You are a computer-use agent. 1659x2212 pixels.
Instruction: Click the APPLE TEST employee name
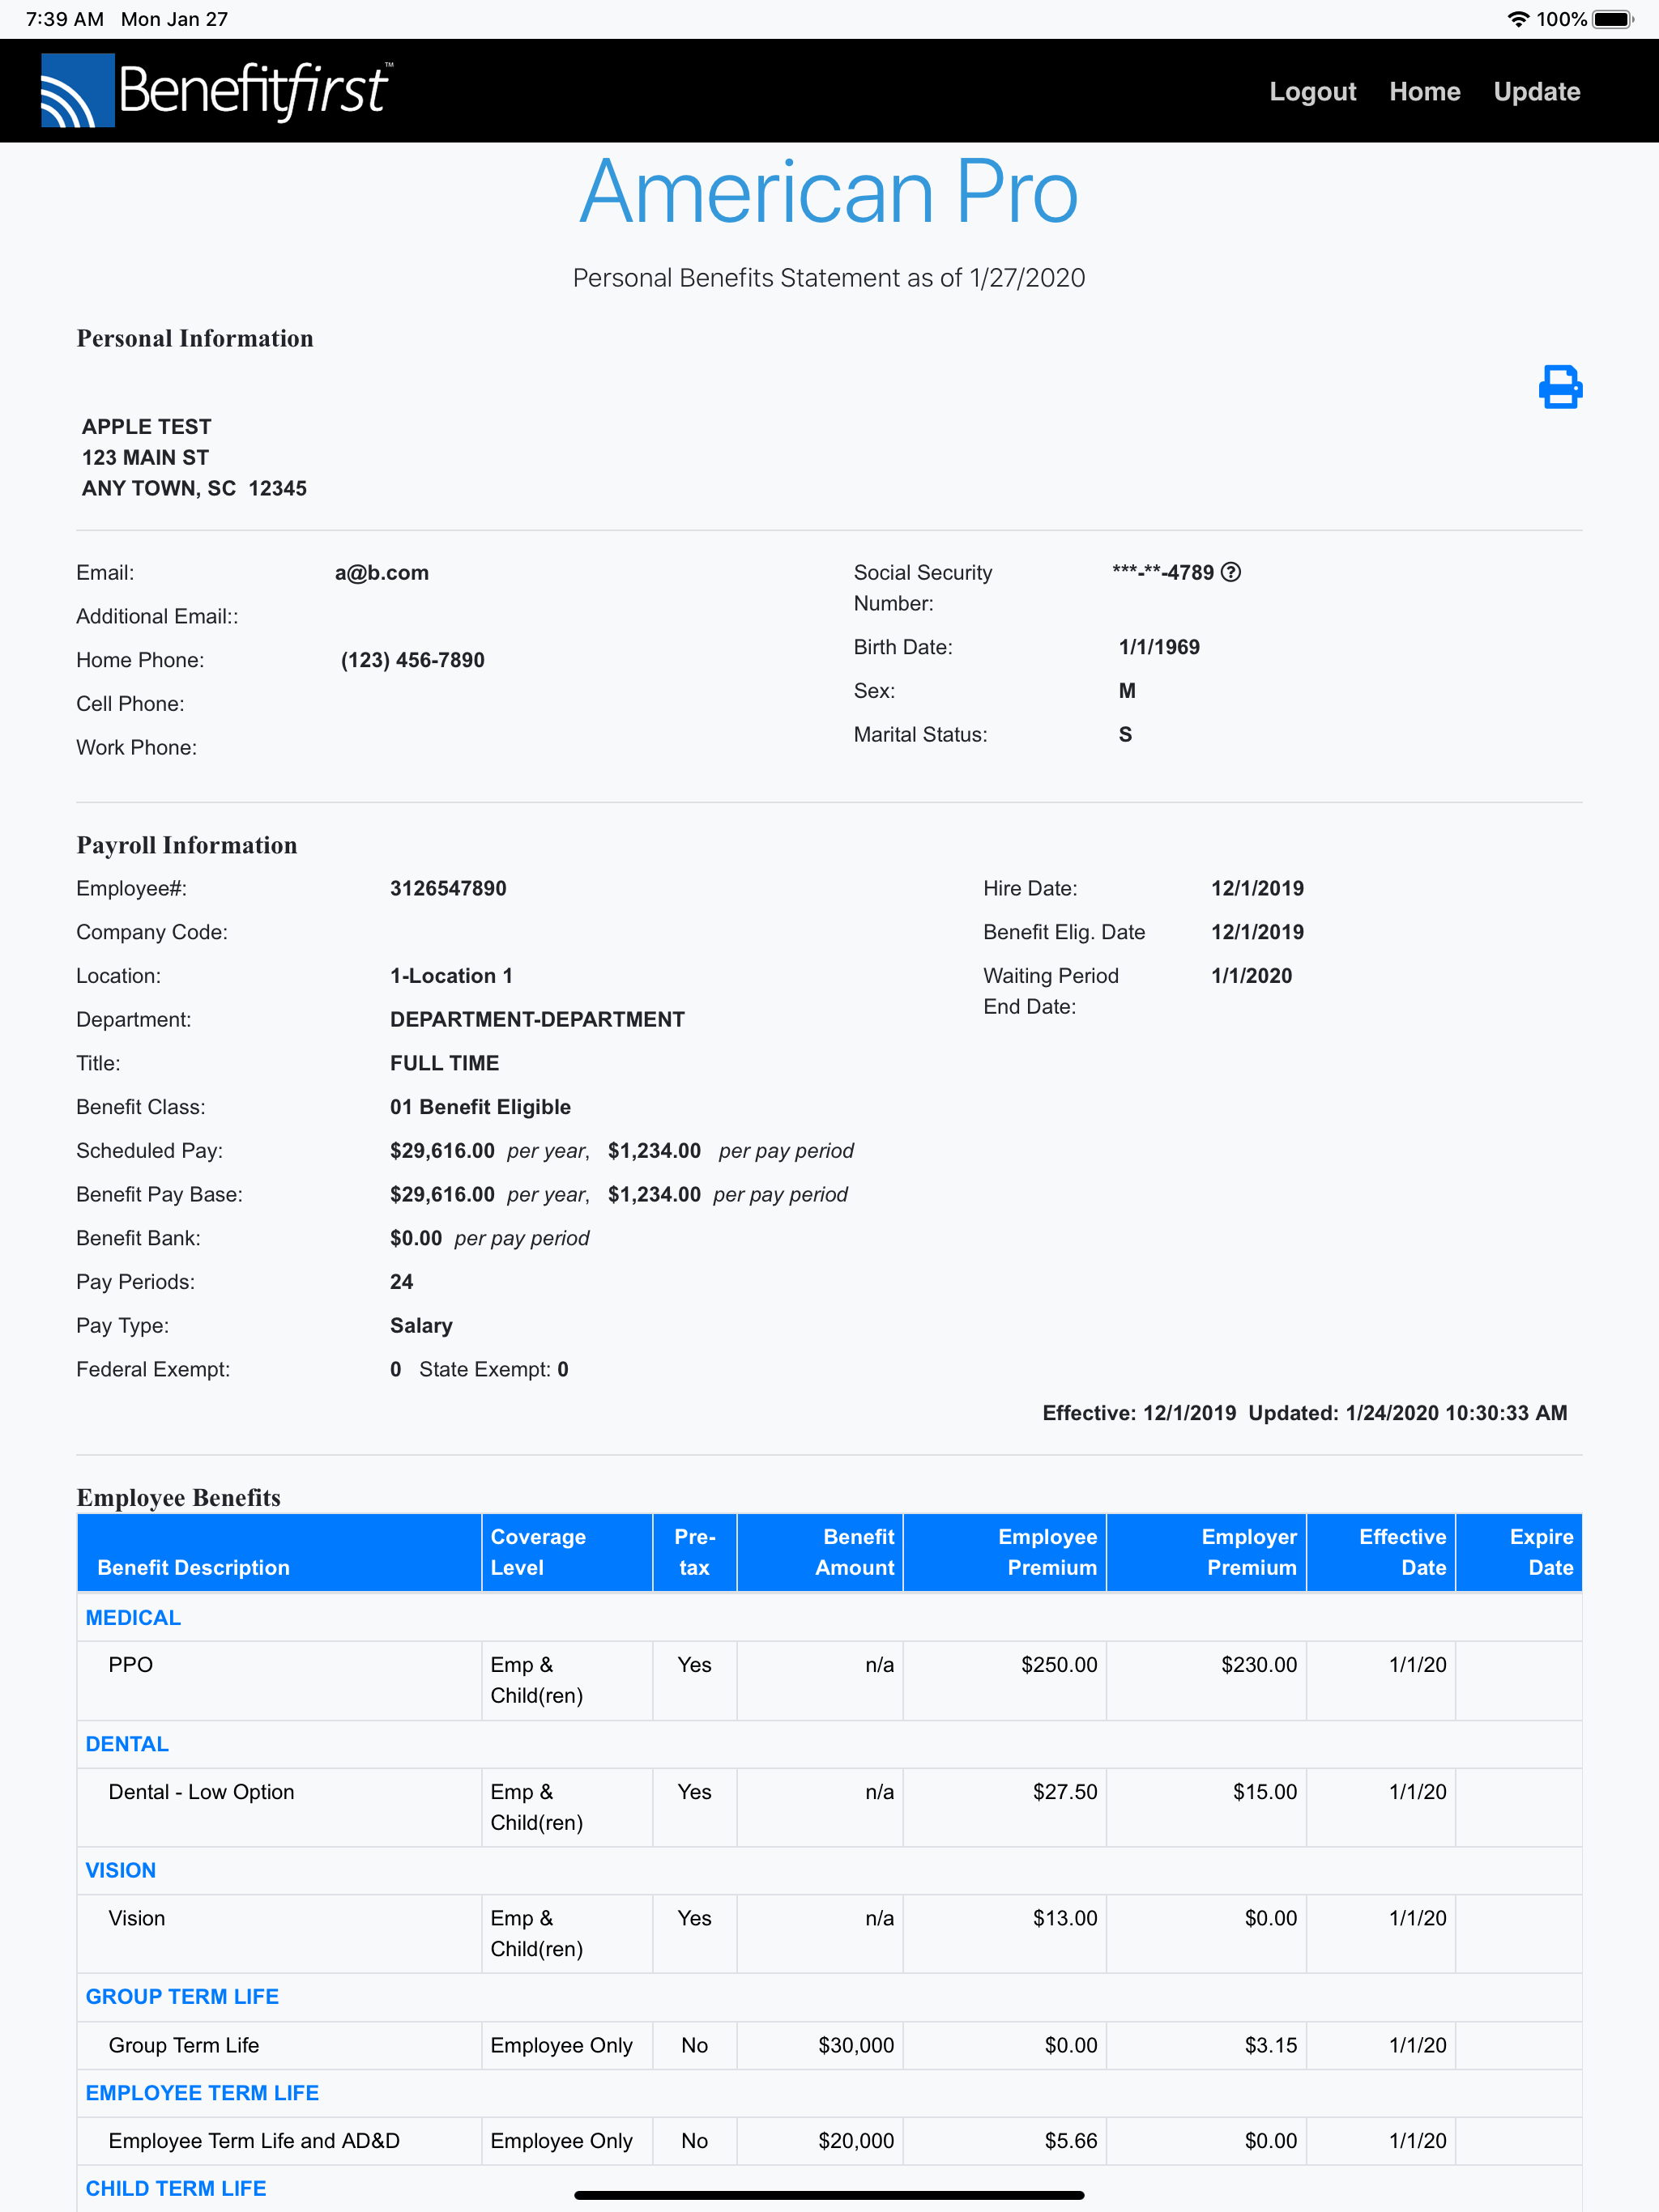(146, 426)
